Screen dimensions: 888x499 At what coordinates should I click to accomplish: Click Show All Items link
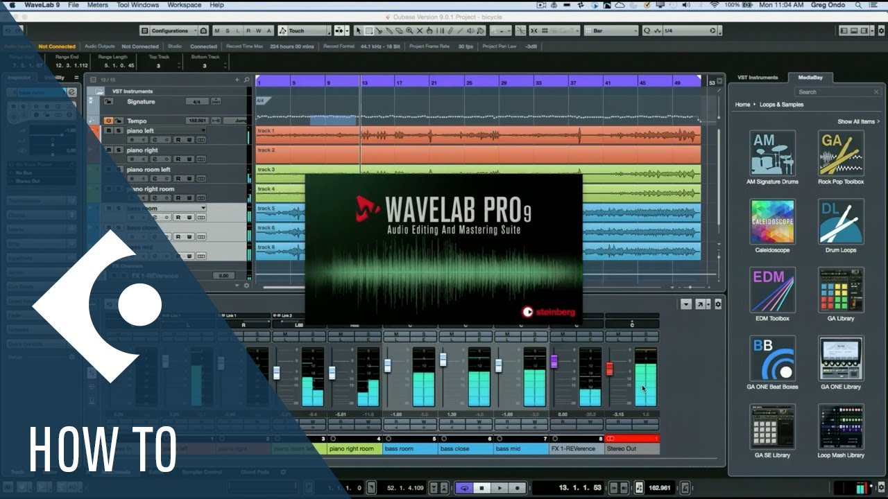[857, 121]
